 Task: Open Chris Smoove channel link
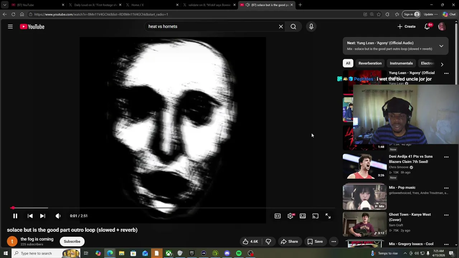(399, 167)
